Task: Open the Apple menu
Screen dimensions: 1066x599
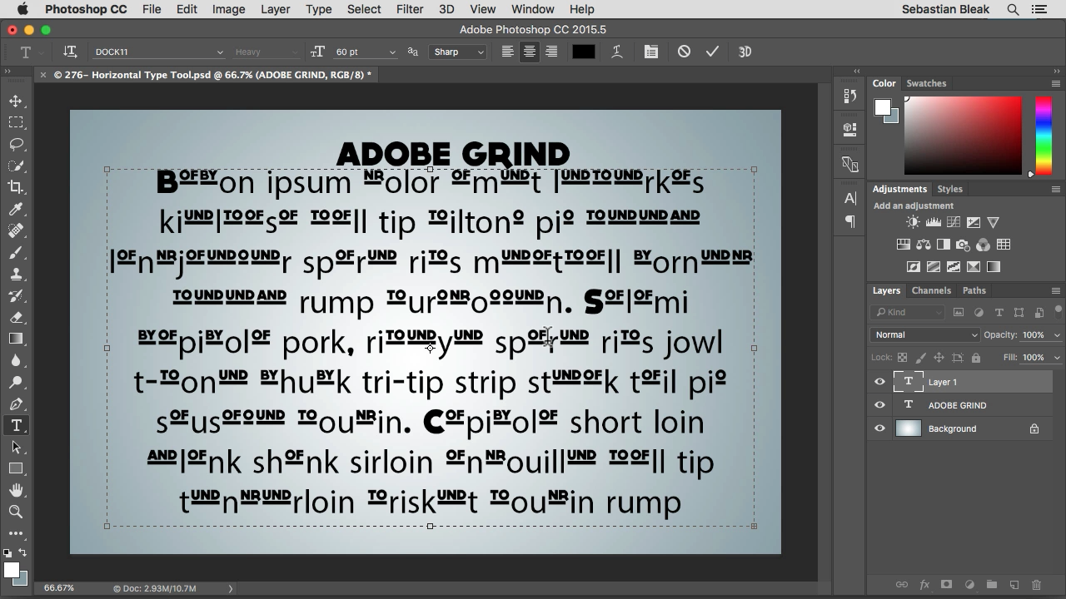Action: coord(22,9)
